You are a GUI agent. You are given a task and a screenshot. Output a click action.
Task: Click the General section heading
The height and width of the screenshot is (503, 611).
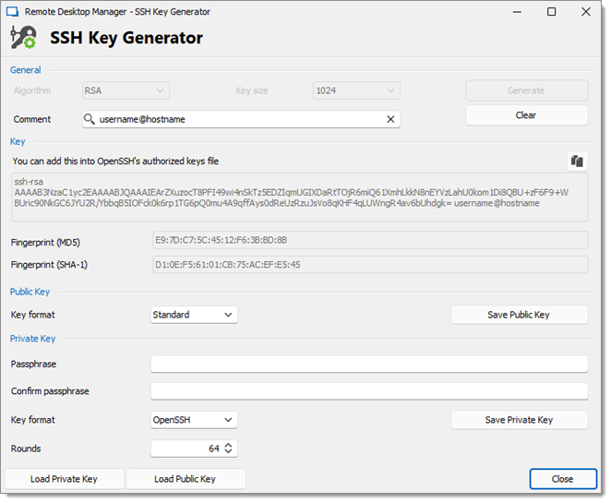coord(25,70)
